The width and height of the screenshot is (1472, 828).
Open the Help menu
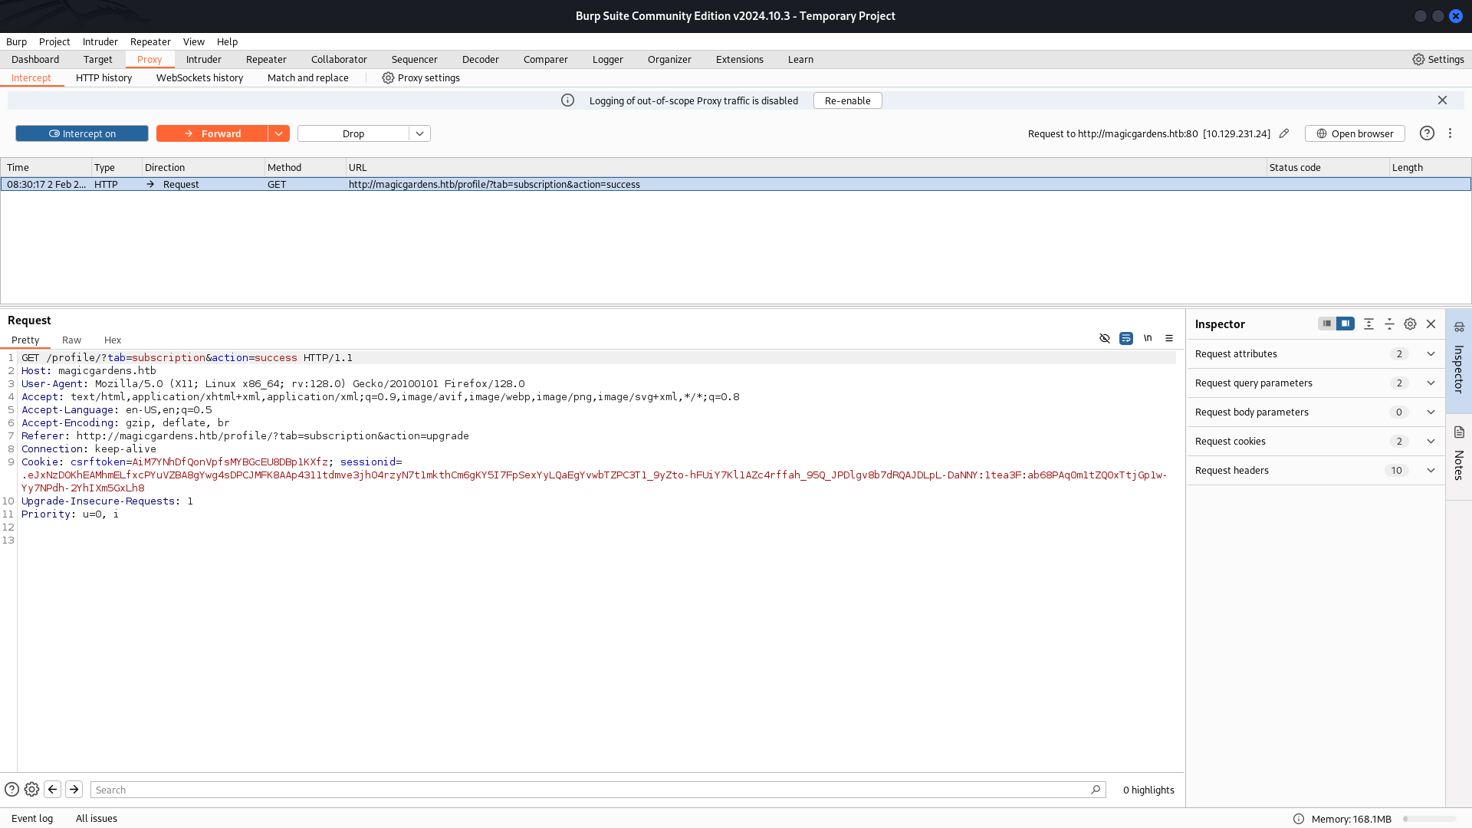point(227,41)
